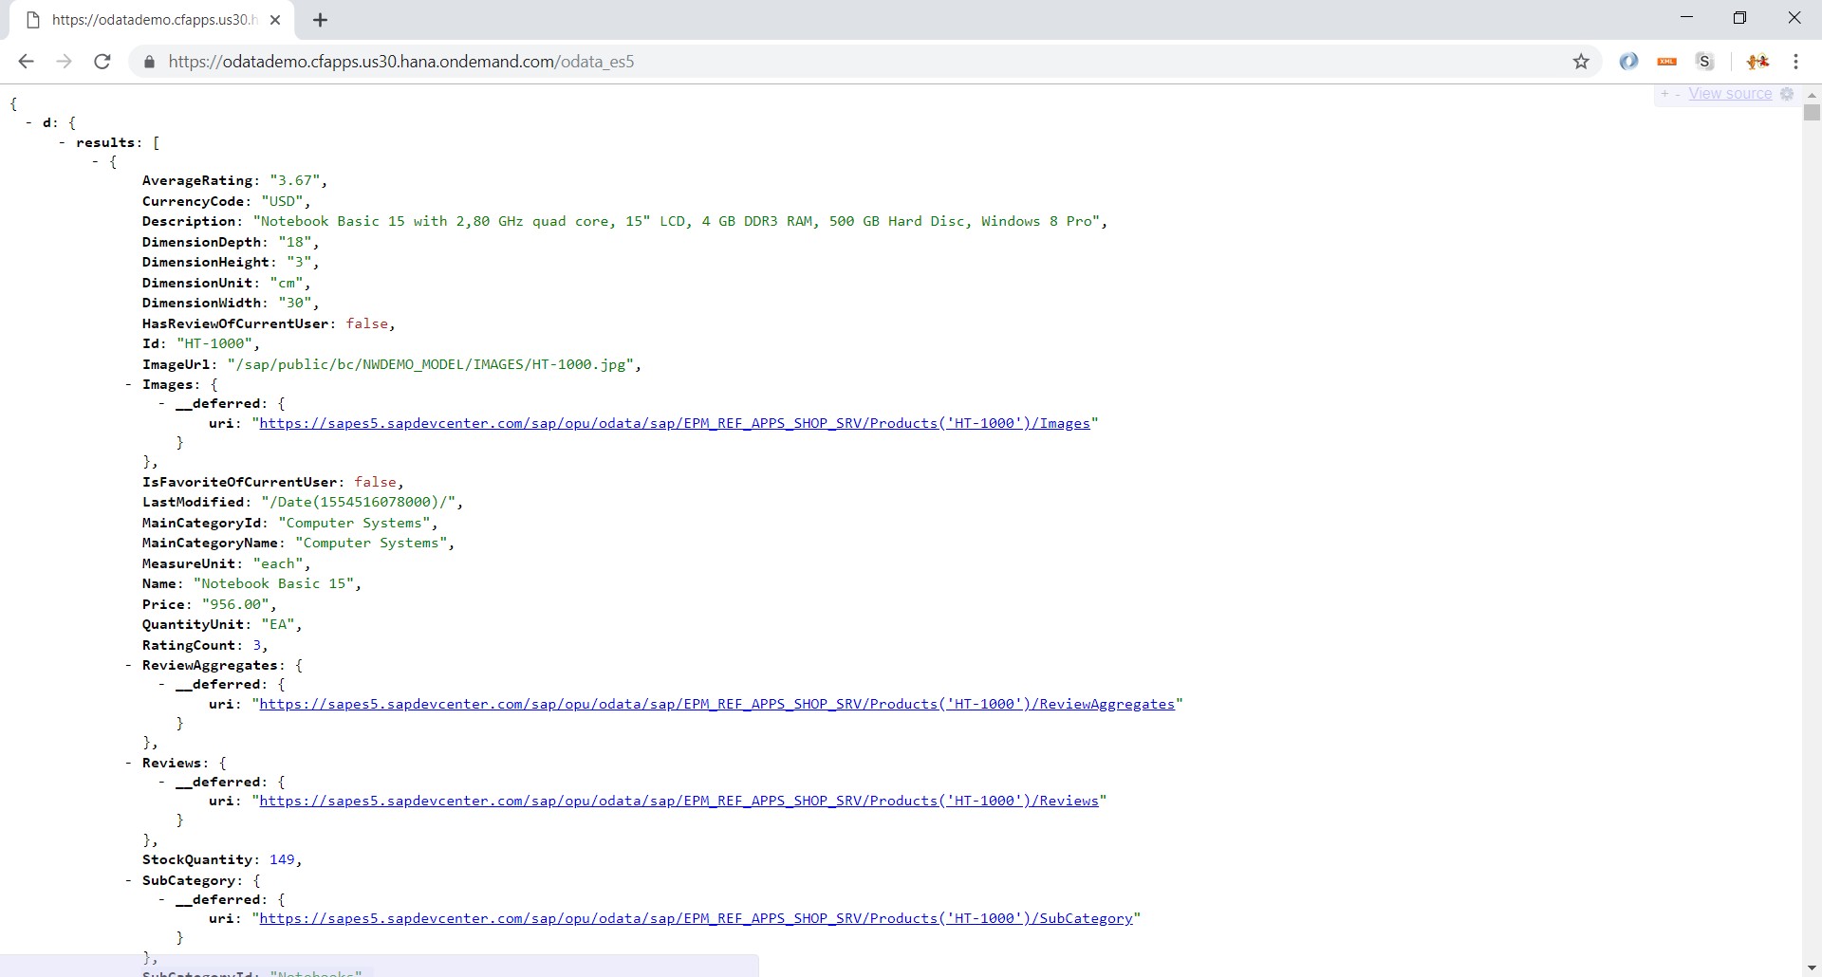Click the HasReviewOfCurrentUser false value

click(366, 323)
